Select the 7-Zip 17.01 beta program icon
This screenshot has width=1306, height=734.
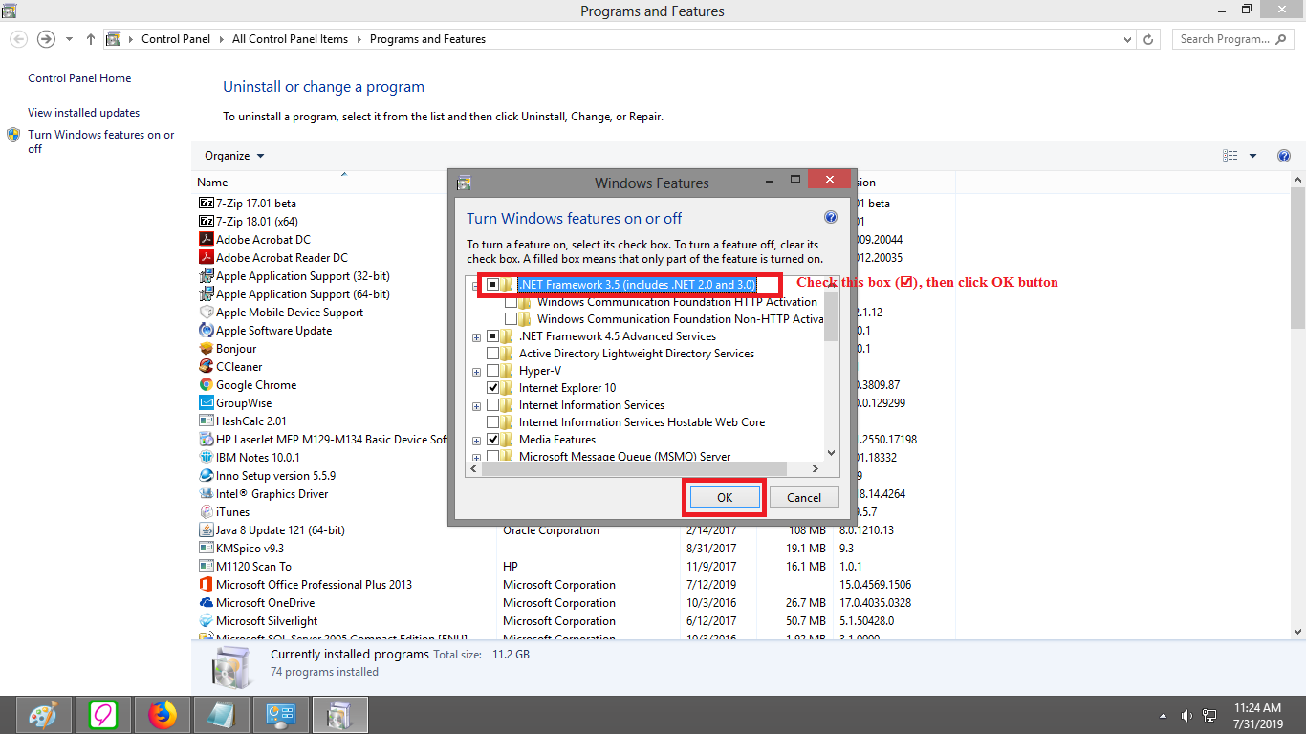pos(206,204)
